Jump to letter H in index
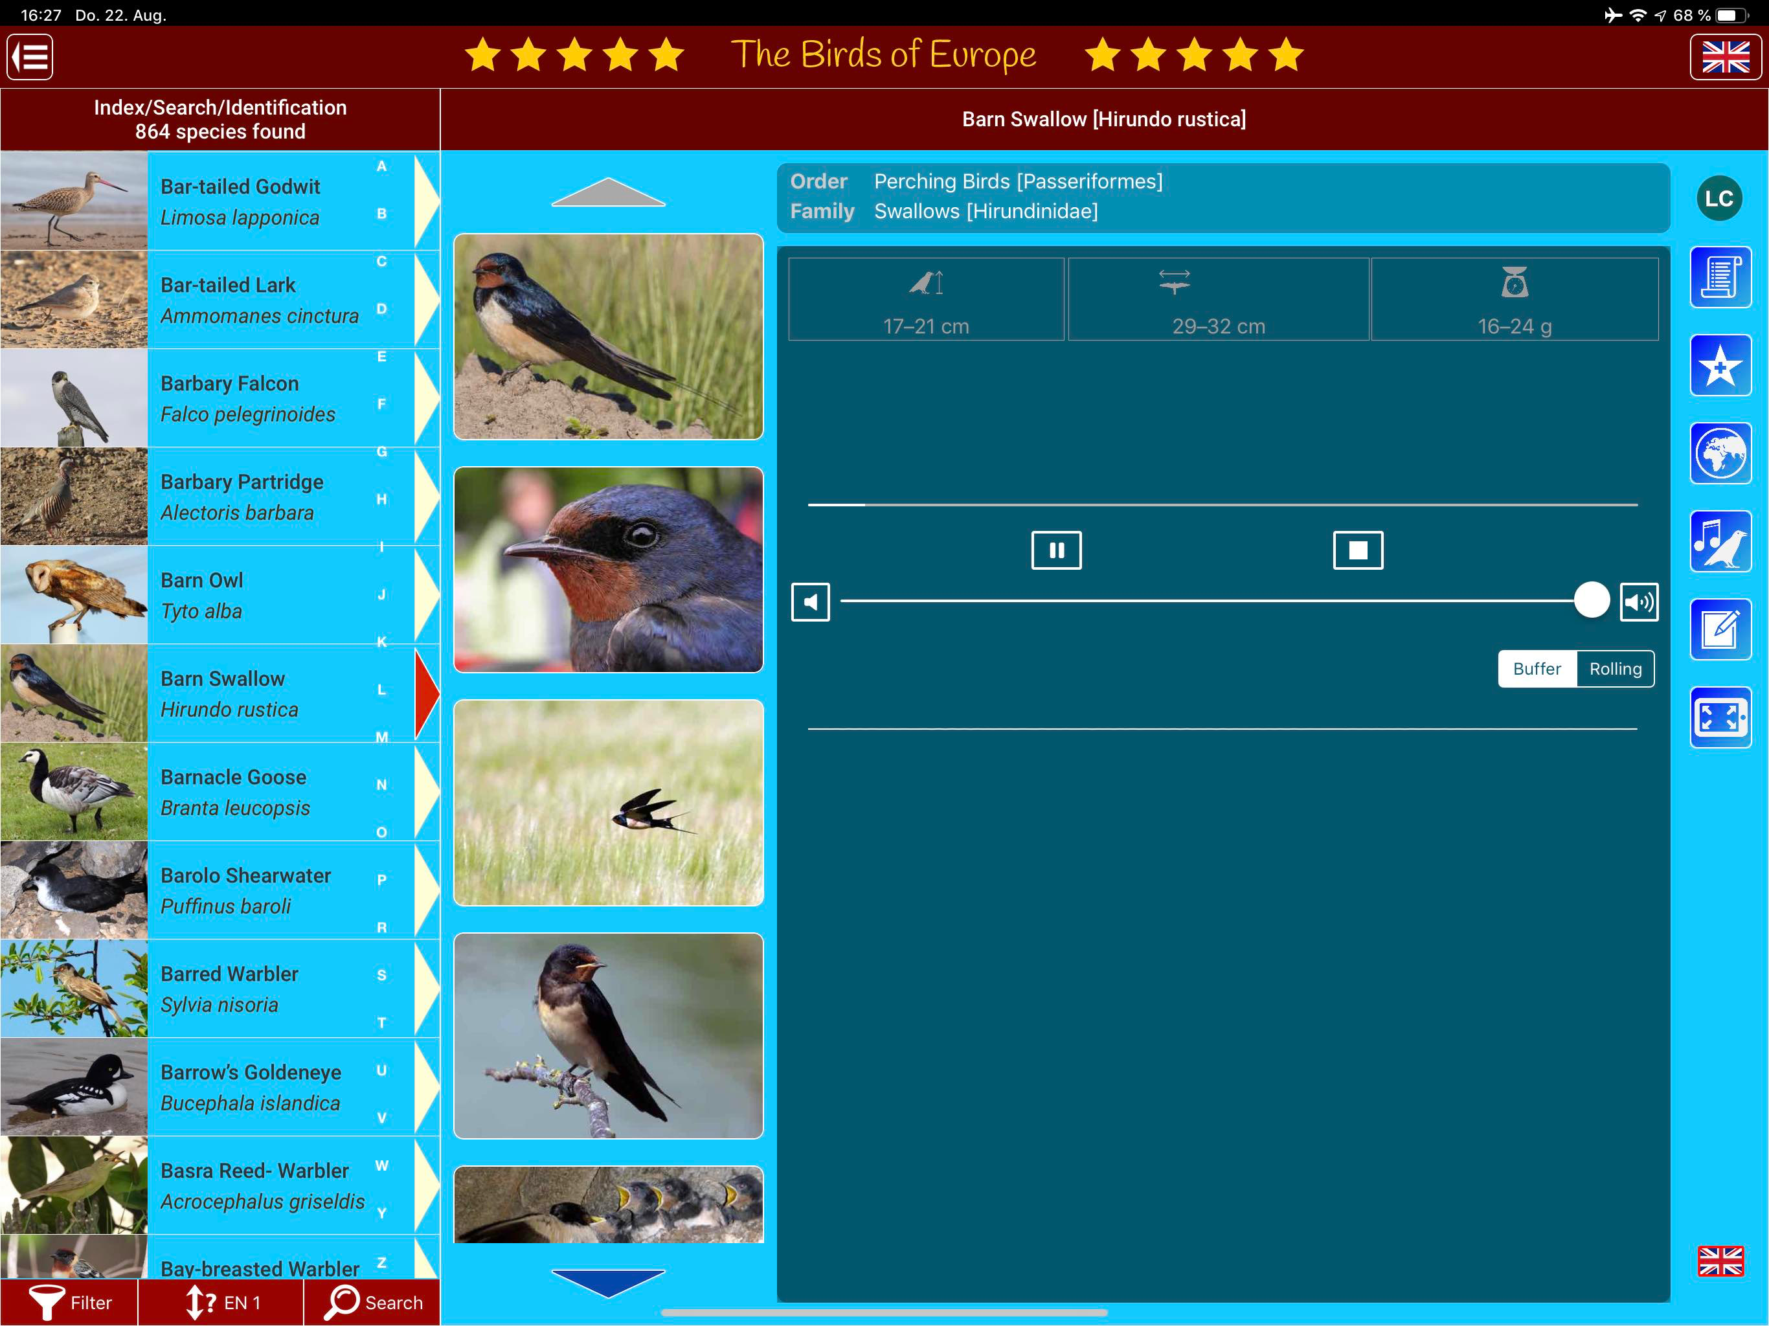 [x=381, y=499]
